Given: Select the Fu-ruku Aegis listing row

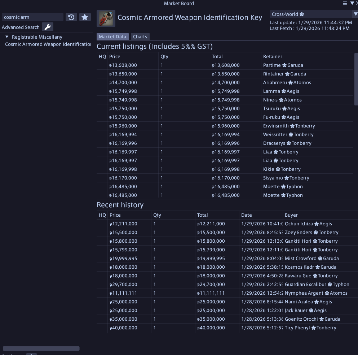Looking at the screenshot, I should pyautogui.click(x=225, y=117).
